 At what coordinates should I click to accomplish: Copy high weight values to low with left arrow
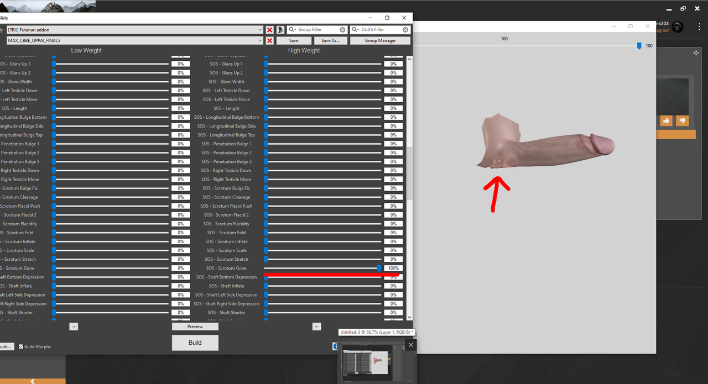[x=316, y=327]
